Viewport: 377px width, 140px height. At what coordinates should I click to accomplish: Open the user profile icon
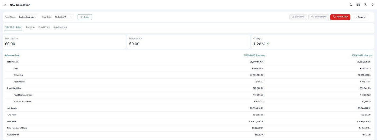pyautogui.click(x=365, y=5)
